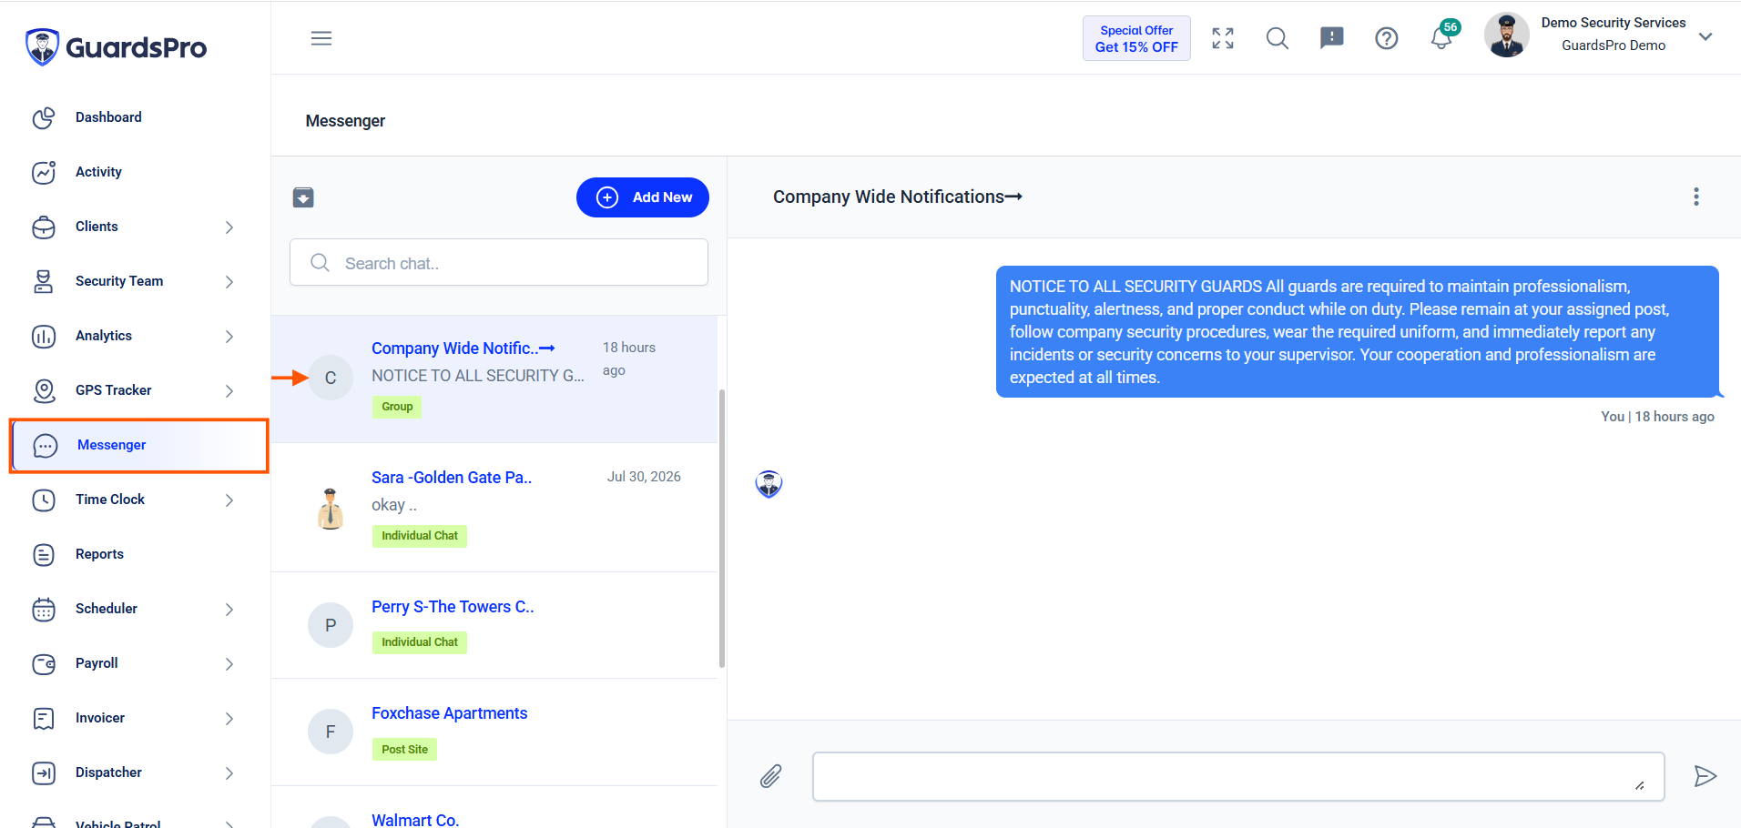Viewport: 1741px width, 828px height.
Task: Focus the Search chat field
Action: click(499, 263)
